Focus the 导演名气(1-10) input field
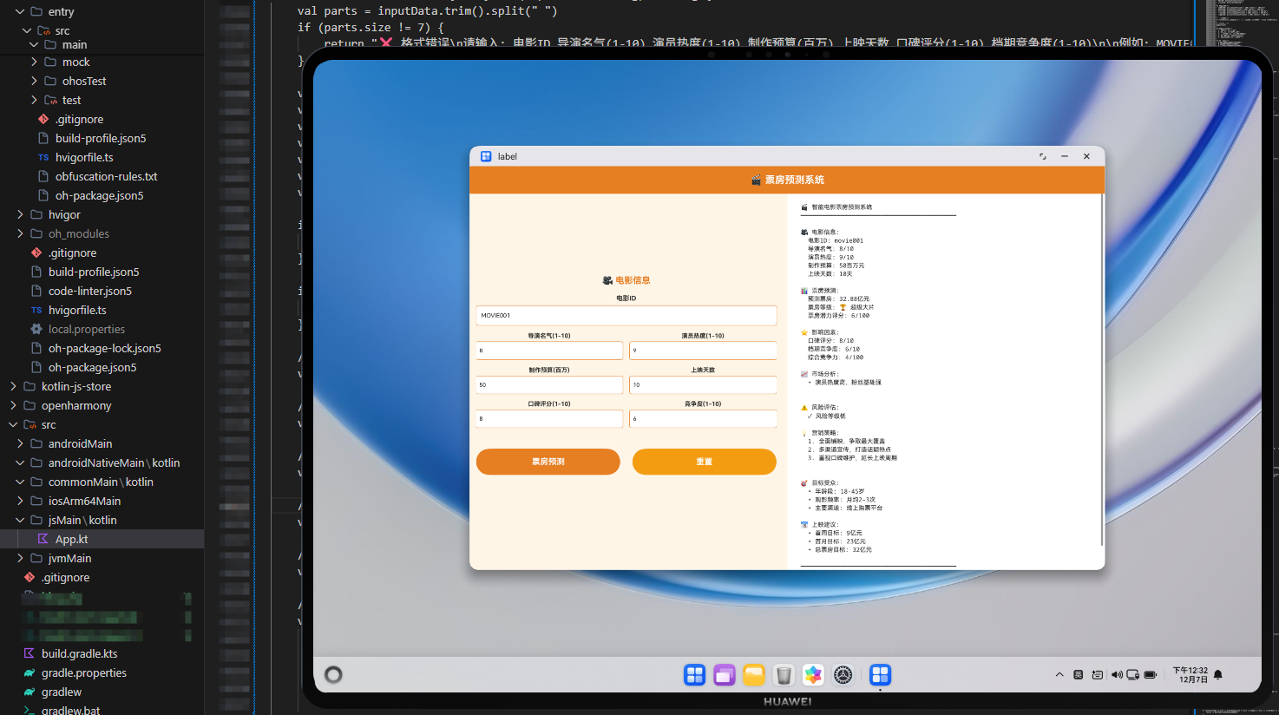The width and height of the screenshot is (1279, 715). pos(549,351)
